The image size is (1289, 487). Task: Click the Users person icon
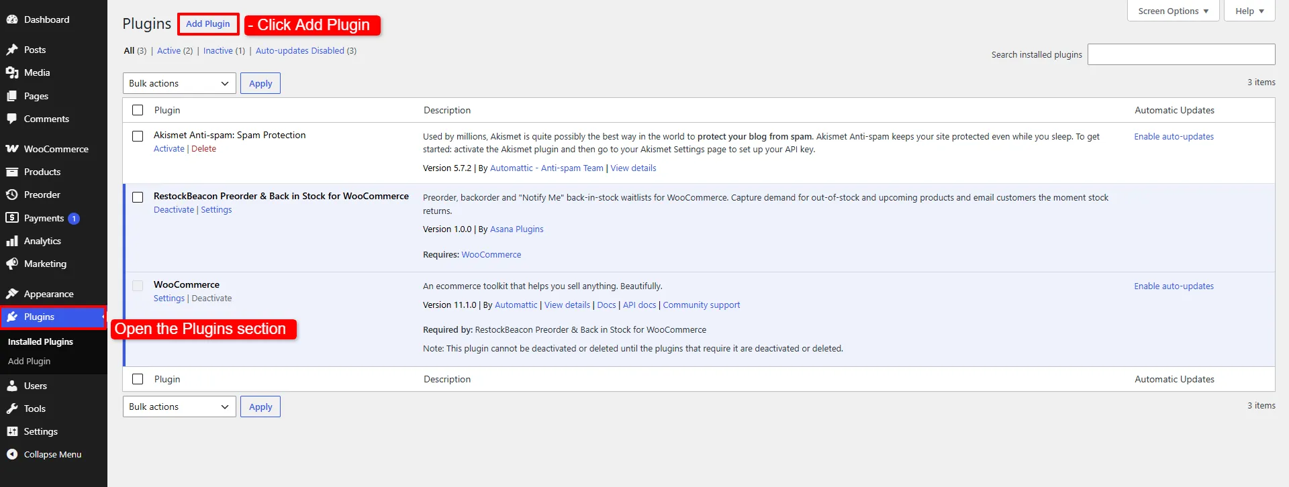(12, 386)
